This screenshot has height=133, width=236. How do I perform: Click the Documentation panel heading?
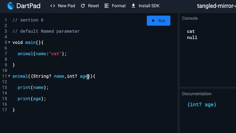pyautogui.click(x=197, y=93)
